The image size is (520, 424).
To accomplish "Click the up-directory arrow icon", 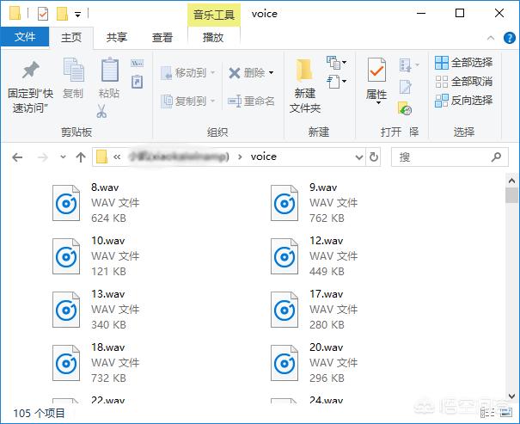I will point(81,157).
